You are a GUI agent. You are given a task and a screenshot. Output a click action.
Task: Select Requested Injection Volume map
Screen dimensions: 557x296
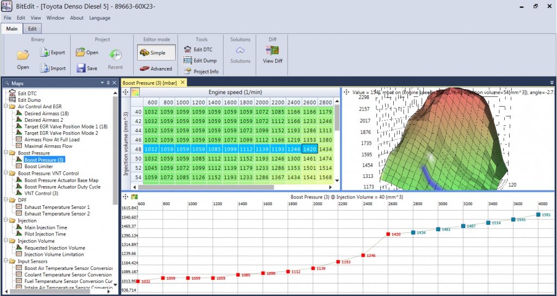[55, 248]
